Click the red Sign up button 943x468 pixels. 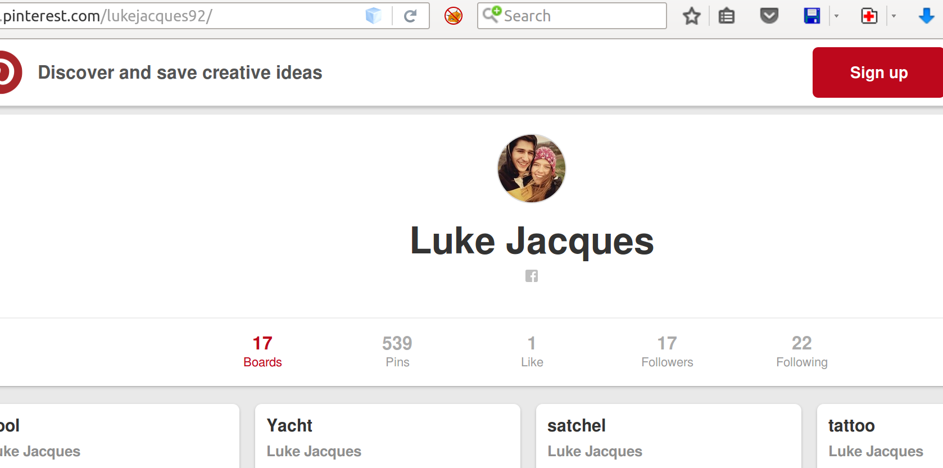coord(878,72)
